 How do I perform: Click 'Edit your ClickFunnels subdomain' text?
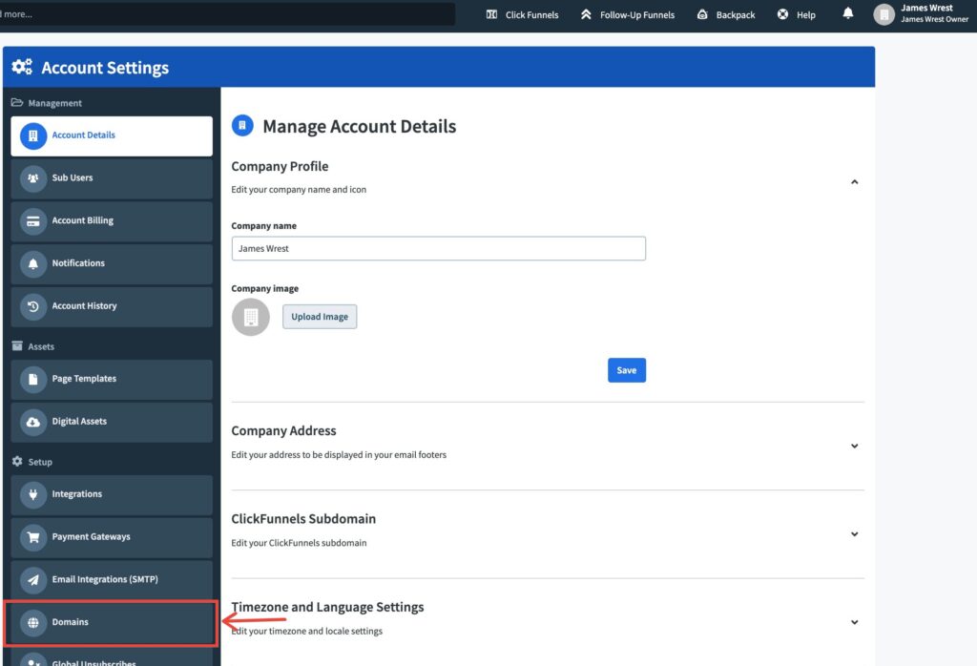pyautogui.click(x=299, y=543)
